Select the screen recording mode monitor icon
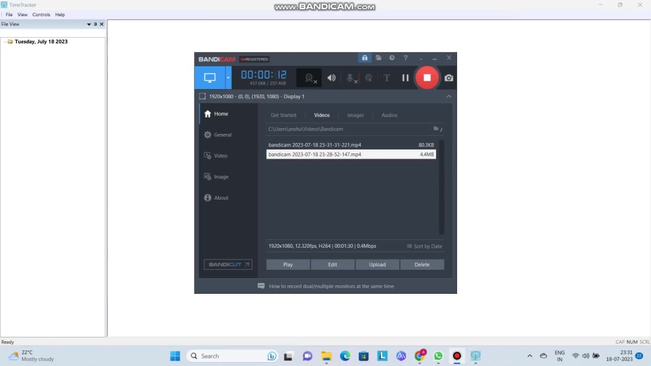The image size is (651, 366). click(210, 77)
